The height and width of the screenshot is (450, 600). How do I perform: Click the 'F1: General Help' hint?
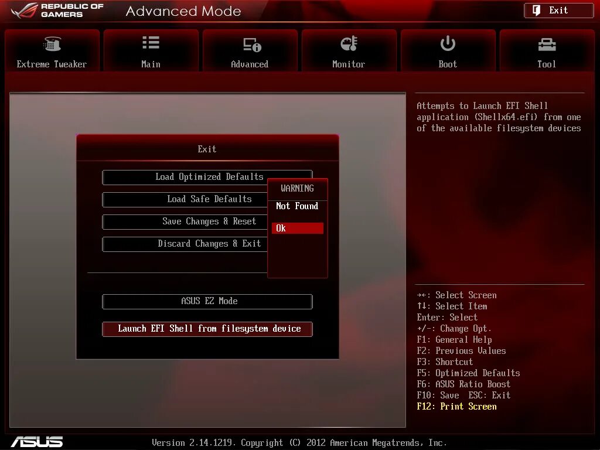454,339
